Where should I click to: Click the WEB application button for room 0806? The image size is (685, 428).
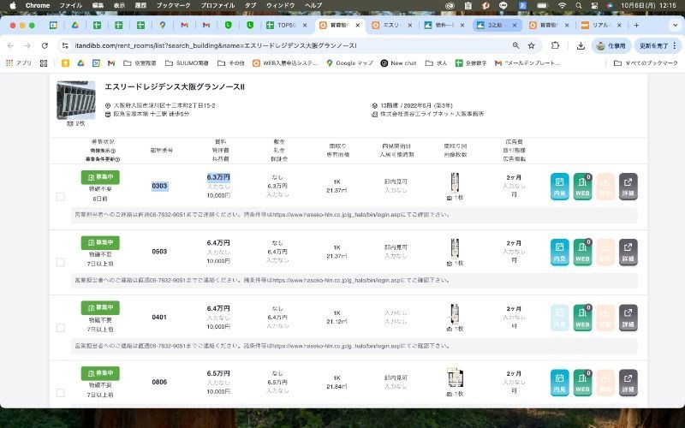click(582, 383)
